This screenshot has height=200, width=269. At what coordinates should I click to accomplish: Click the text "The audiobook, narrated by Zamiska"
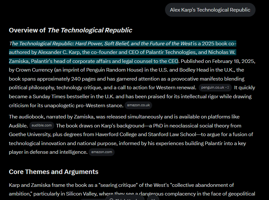point(51,117)
